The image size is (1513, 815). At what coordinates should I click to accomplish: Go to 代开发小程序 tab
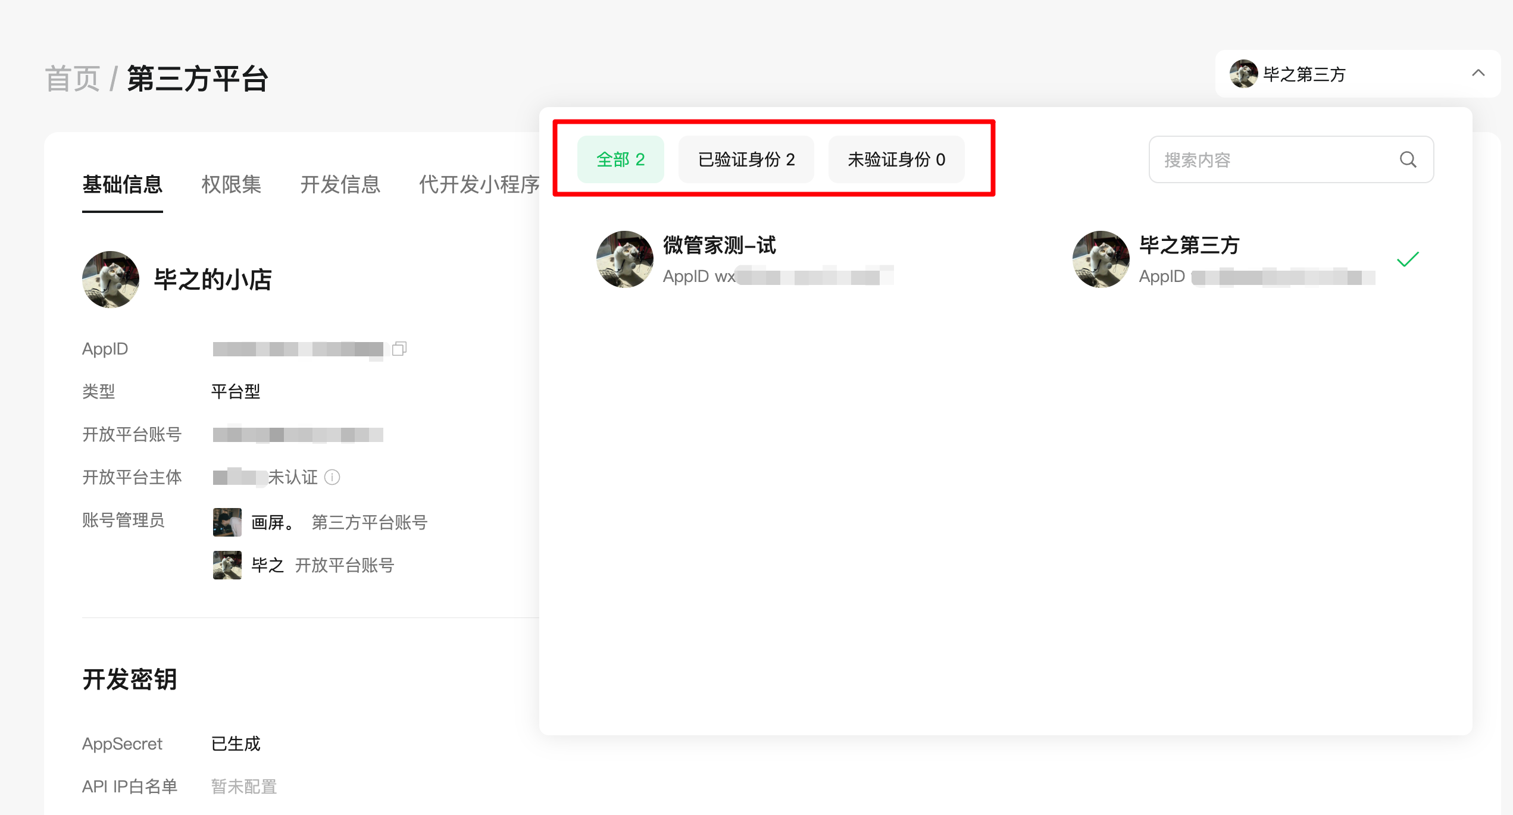[479, 184]
